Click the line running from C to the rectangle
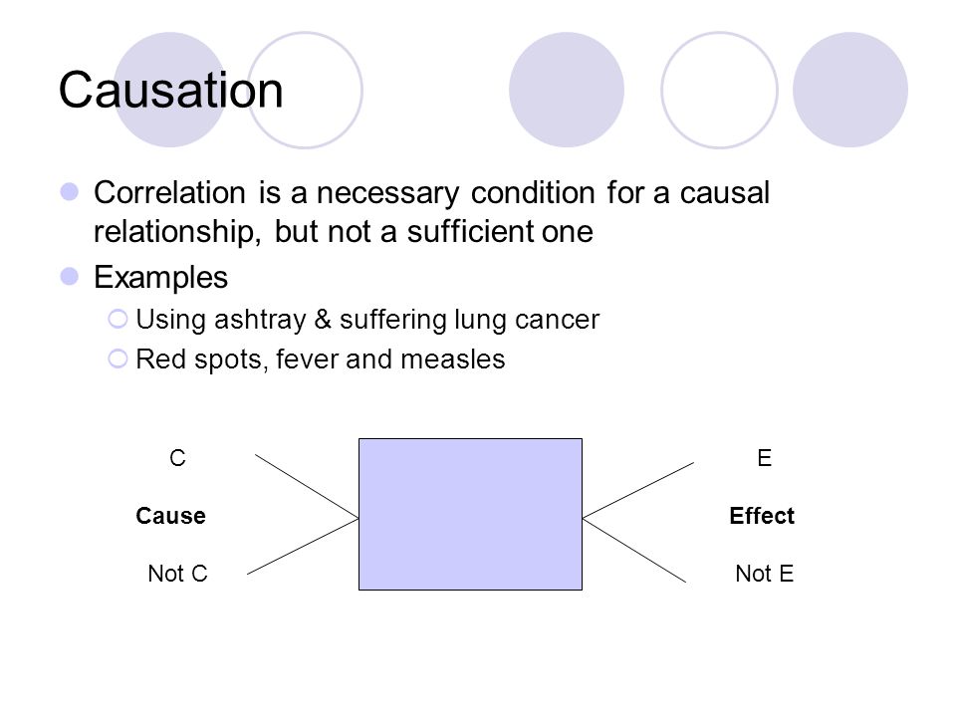956x717 pixels. tap(307, 486)
